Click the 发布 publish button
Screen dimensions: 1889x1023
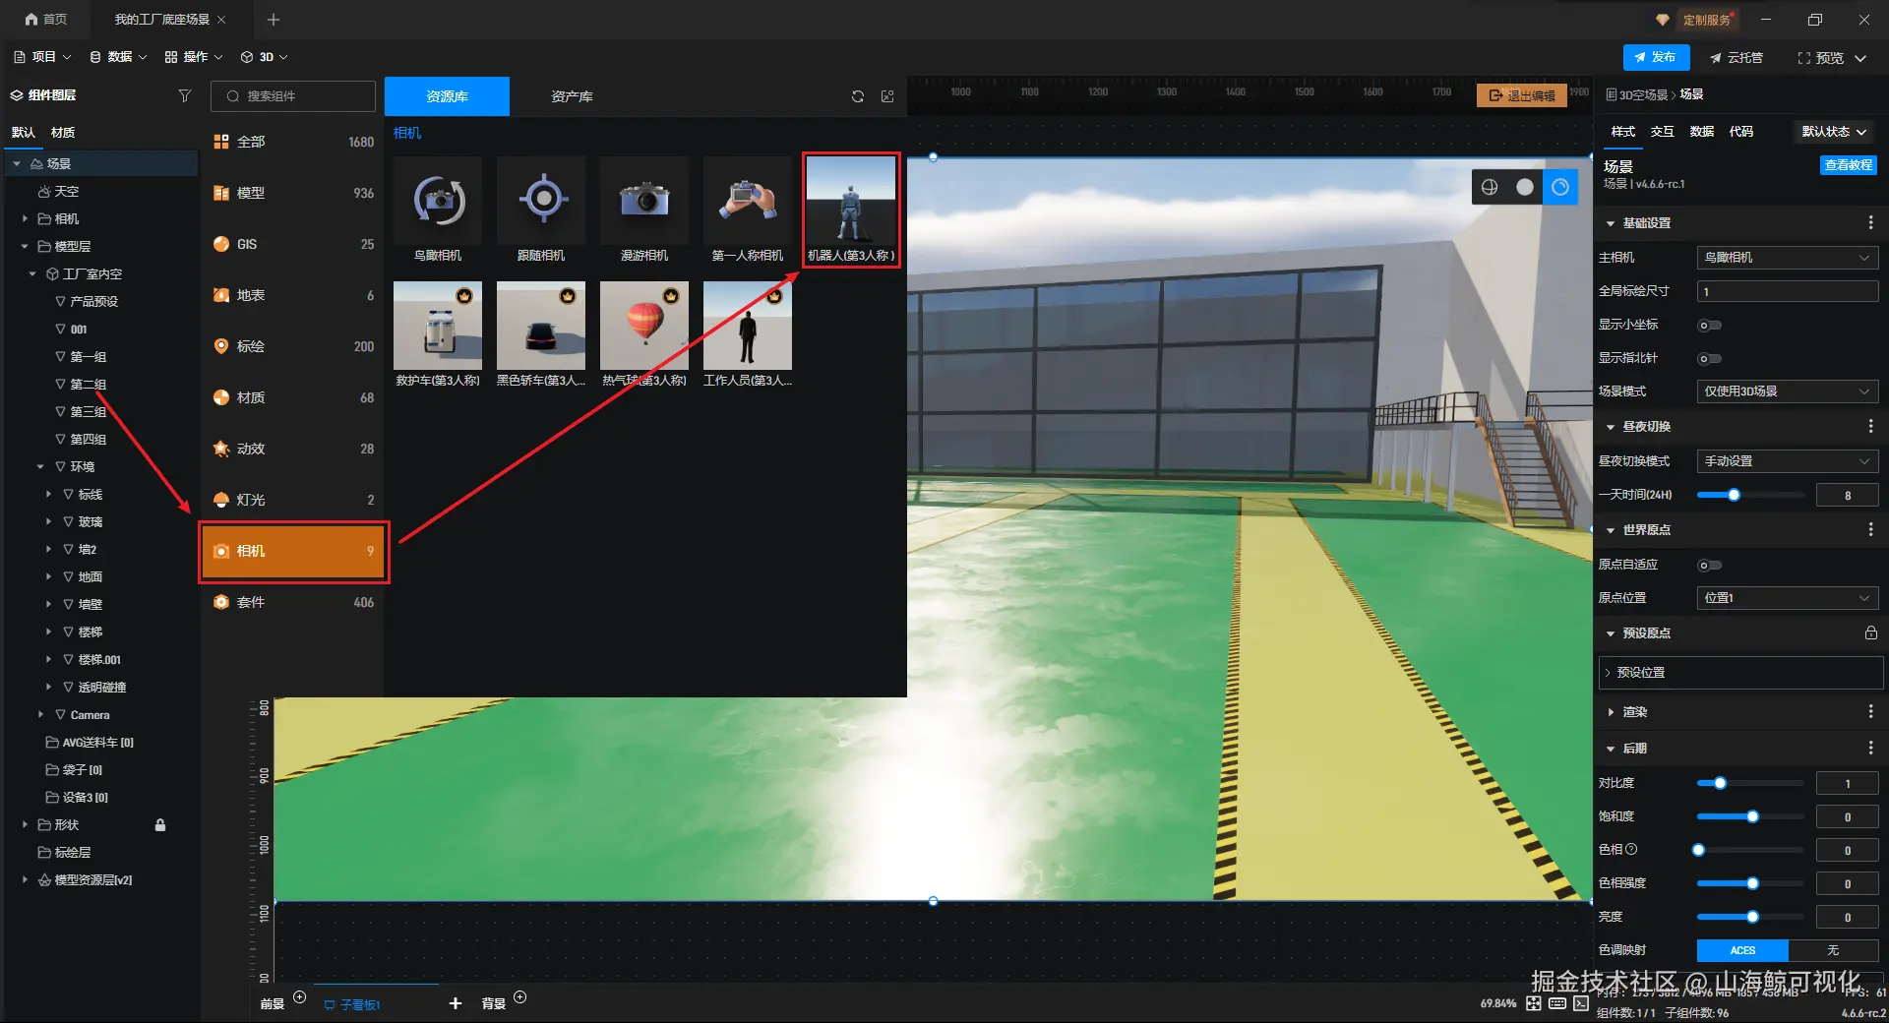click(x=1656, y=57)
